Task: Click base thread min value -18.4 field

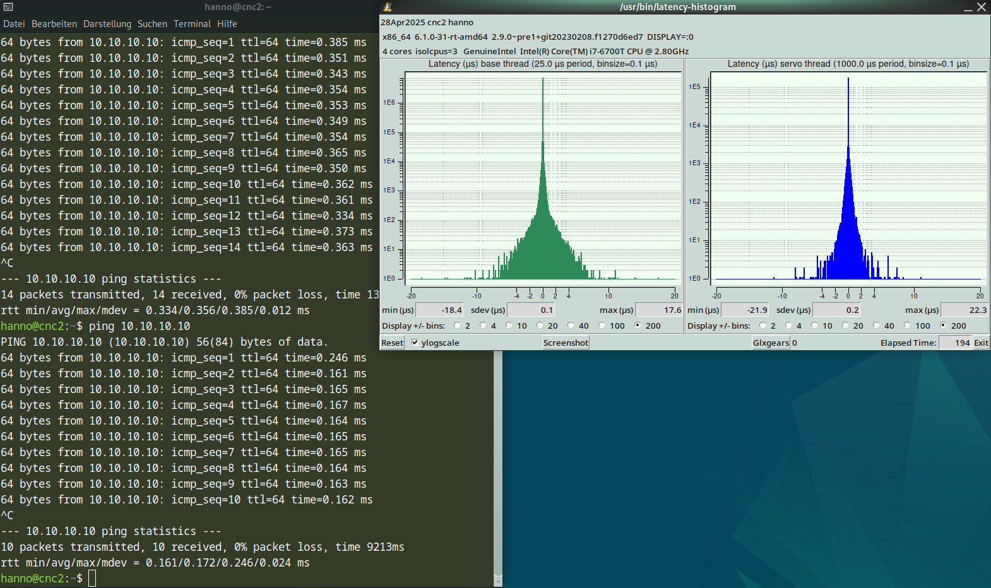Action: [x=440, y=310]
